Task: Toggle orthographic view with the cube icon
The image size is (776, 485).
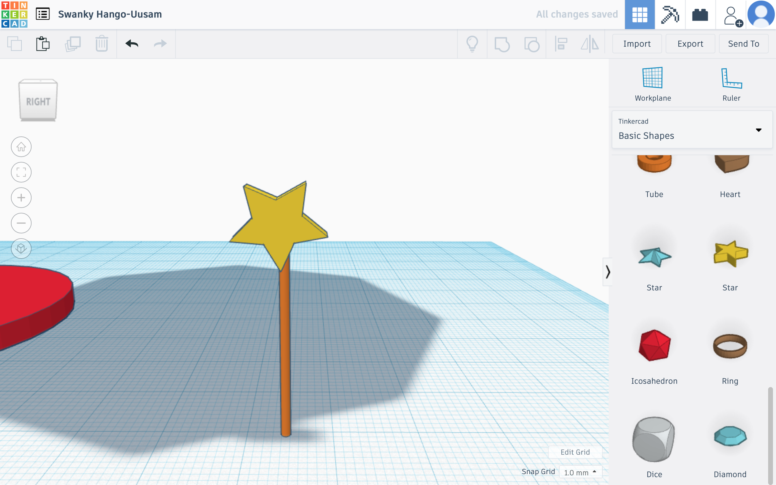Action: click(21, 249)
